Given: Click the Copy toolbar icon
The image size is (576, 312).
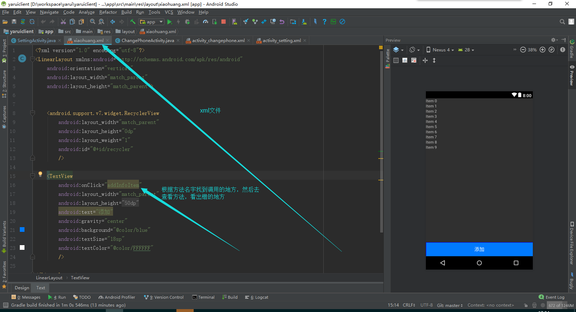Looking at the screenshot, I should pos(72,22).
